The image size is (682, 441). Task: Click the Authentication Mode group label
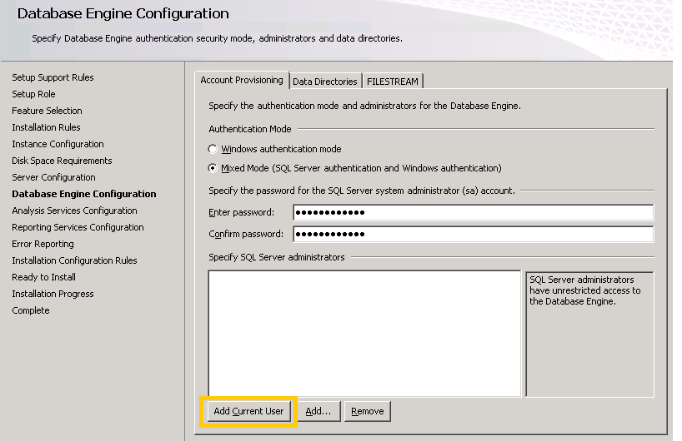[x=250, y=129]
